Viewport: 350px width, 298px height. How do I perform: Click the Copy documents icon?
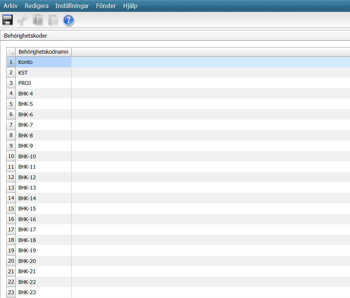[38, 20]
